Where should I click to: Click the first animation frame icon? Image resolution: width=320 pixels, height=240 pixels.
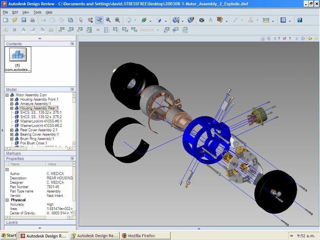pyautogui.click(x=61, y=30)
